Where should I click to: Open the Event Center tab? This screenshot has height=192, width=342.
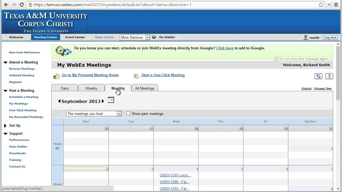tap(75, 37)
